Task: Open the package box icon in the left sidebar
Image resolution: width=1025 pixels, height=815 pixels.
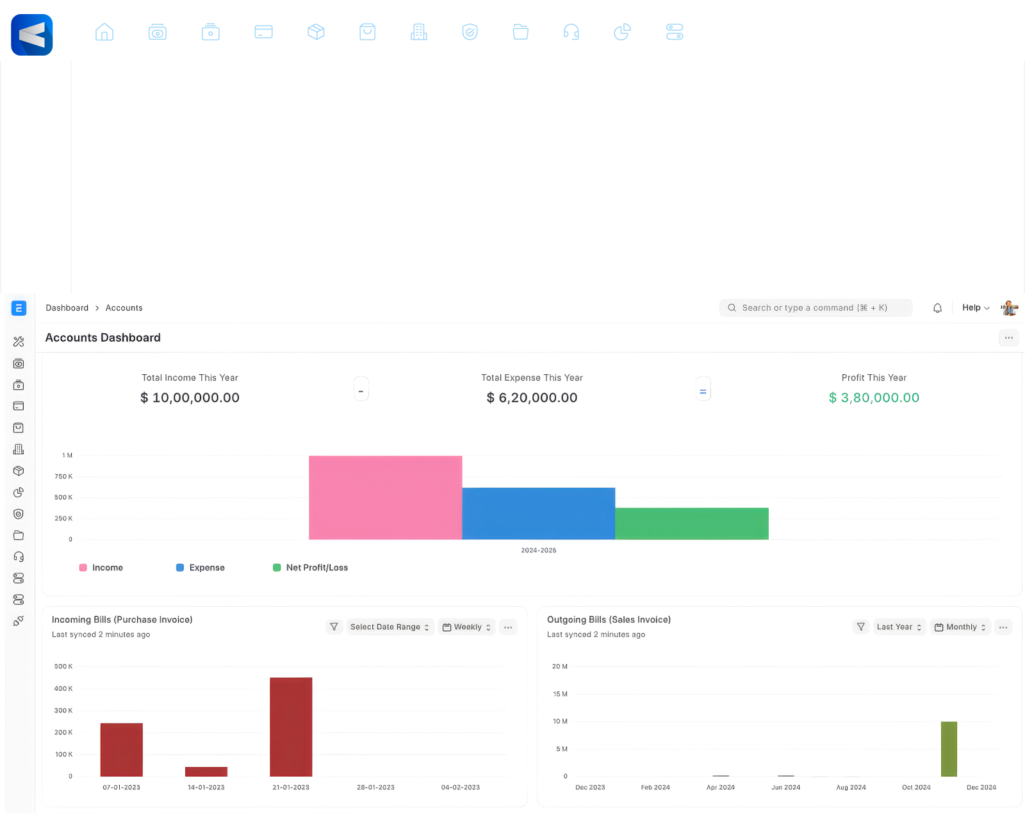Action: [19, 471]
